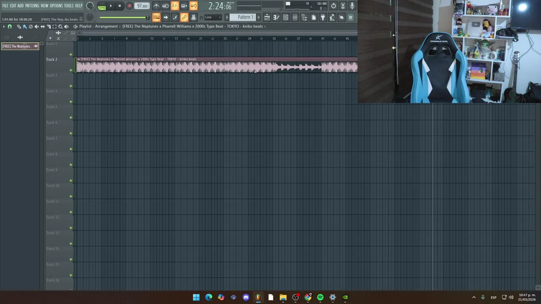Toggle typing keyboard to piano
The height and width of the screenshot is (304, 541).
pyautogui.click(x=156, y=17)
